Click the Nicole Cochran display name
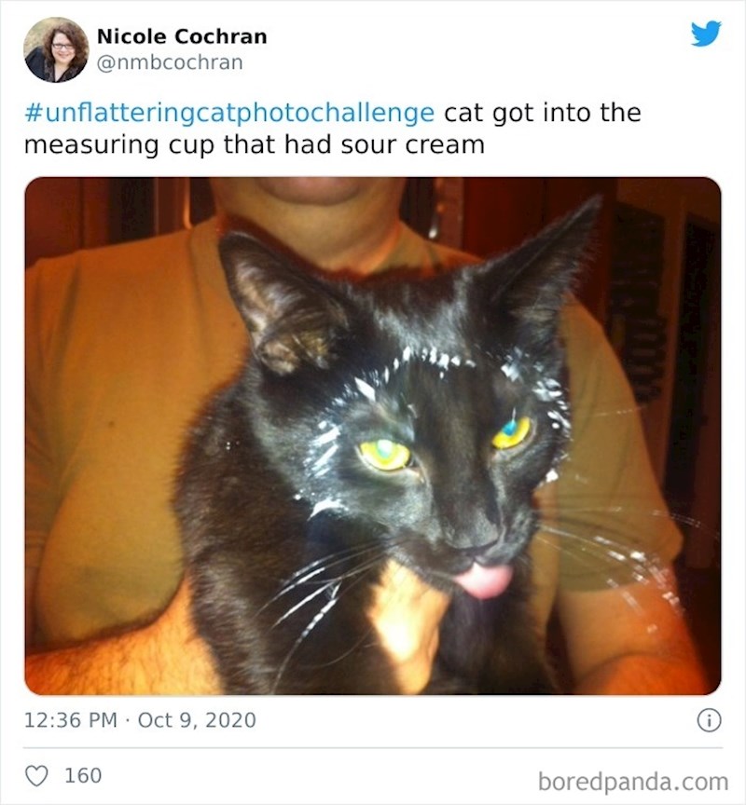Image resolution: width=746 pixels, height=805 pixels. 182,36
